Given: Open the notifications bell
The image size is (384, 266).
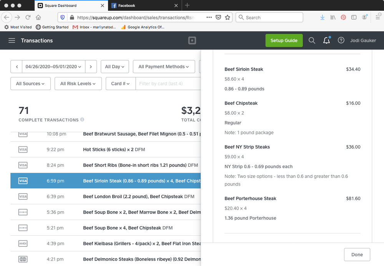Looking at the screenshot, I should coord(326,41).
